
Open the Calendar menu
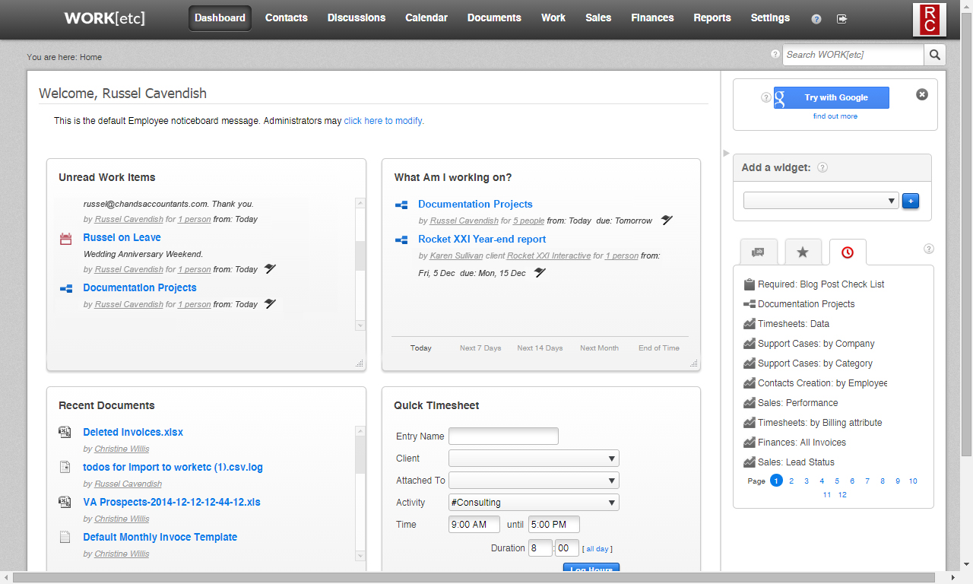[x=426, y=18]
